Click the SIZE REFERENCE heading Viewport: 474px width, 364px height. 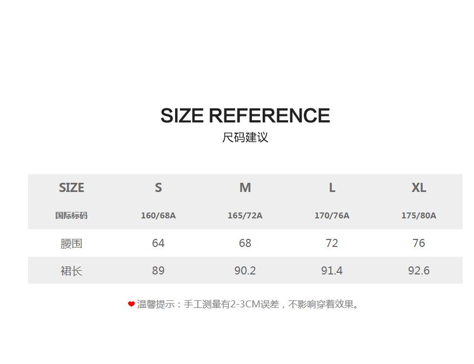[x=245, y=116]
